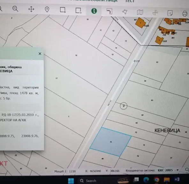Close the parcel info popup

click(x=40, y=54)
